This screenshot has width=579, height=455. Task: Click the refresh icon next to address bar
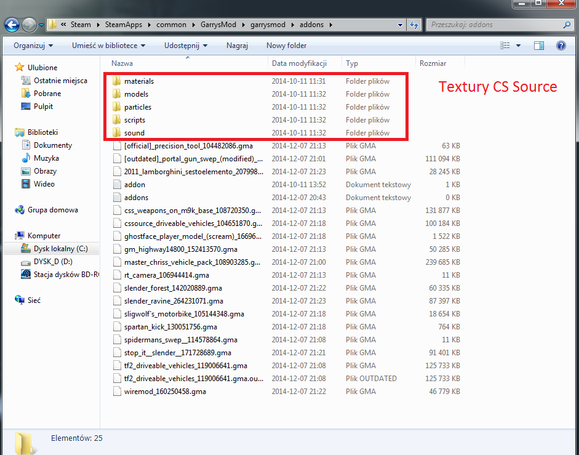[x=414, y=25]
